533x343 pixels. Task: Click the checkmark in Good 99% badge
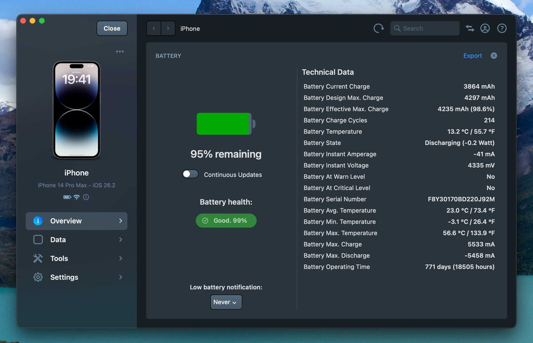click(205, 220)
